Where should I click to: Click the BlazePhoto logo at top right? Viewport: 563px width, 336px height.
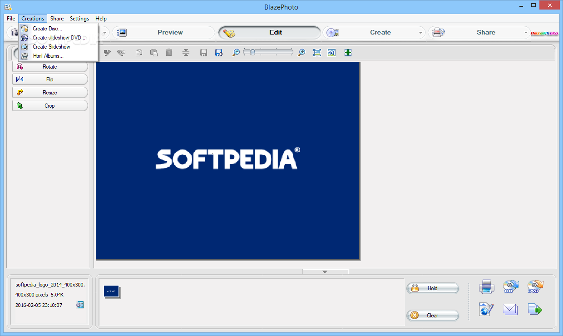544,33
